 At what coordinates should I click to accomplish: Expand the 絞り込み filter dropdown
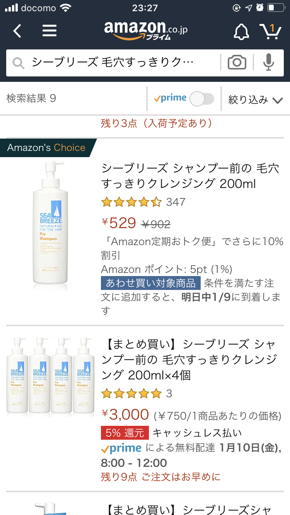[x=255, y=100]
